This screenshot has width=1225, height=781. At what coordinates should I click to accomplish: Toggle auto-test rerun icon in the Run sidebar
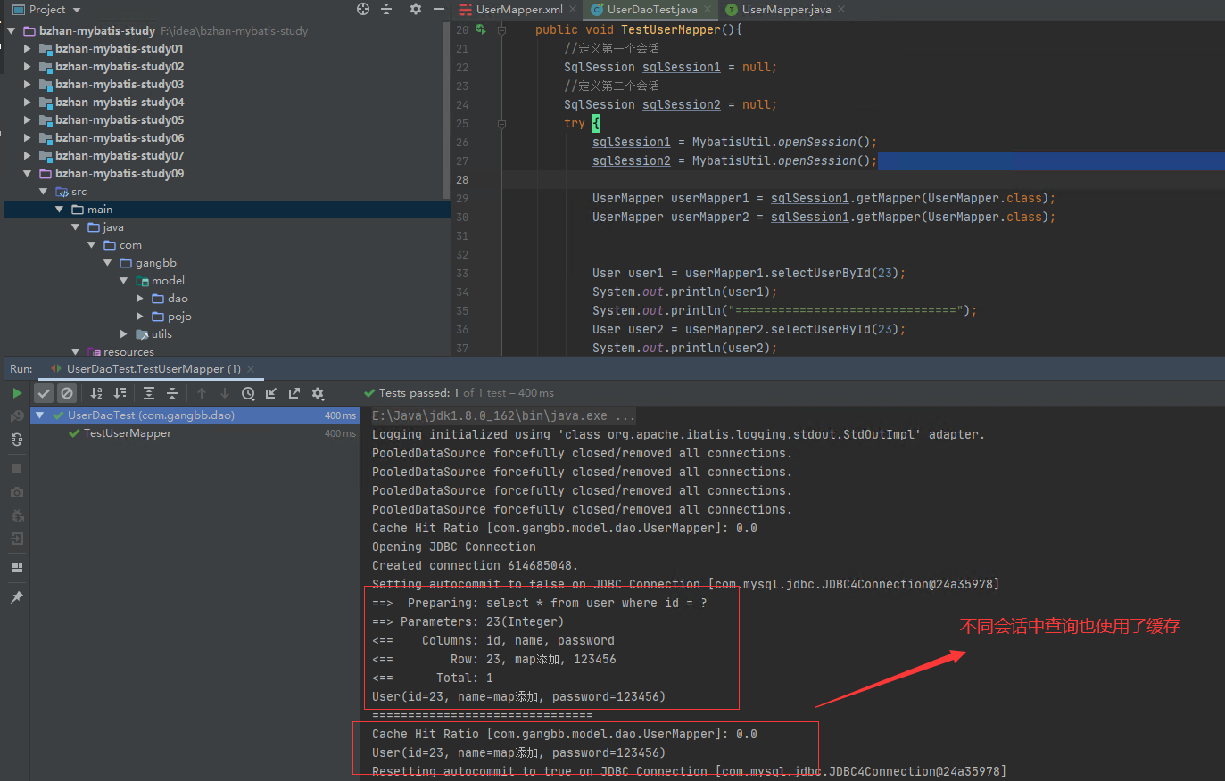(17, 440)
